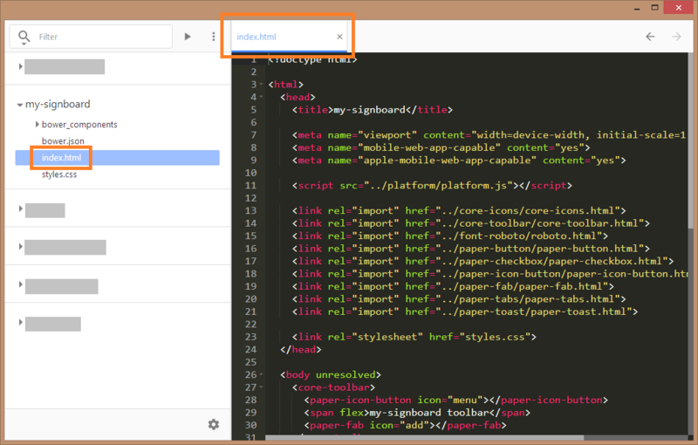Expand the first grayed-out project below styles.css

[20, 209]
